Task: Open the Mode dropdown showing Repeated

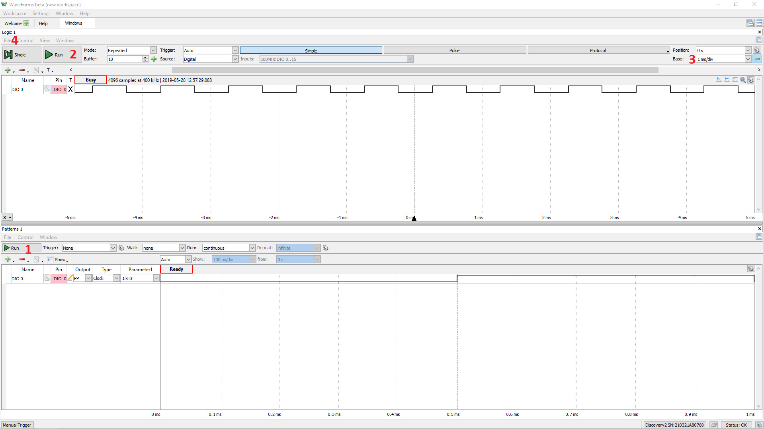Action: [131, 50]
